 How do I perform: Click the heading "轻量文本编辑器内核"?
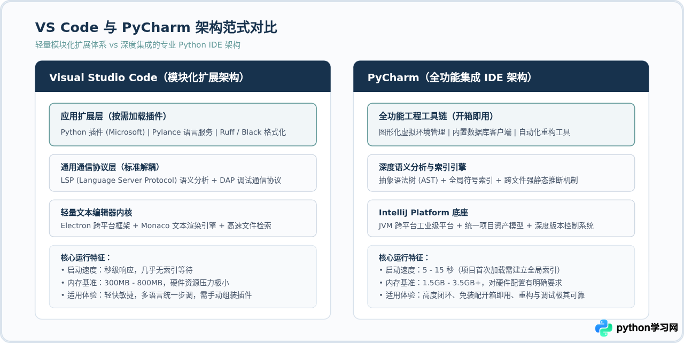(x=96, y=213)
